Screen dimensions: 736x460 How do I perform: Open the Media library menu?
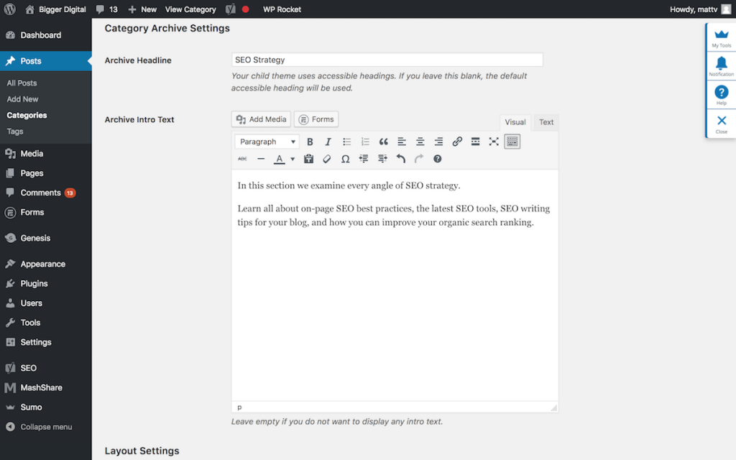pyautogui.click(x=46, y=154)
